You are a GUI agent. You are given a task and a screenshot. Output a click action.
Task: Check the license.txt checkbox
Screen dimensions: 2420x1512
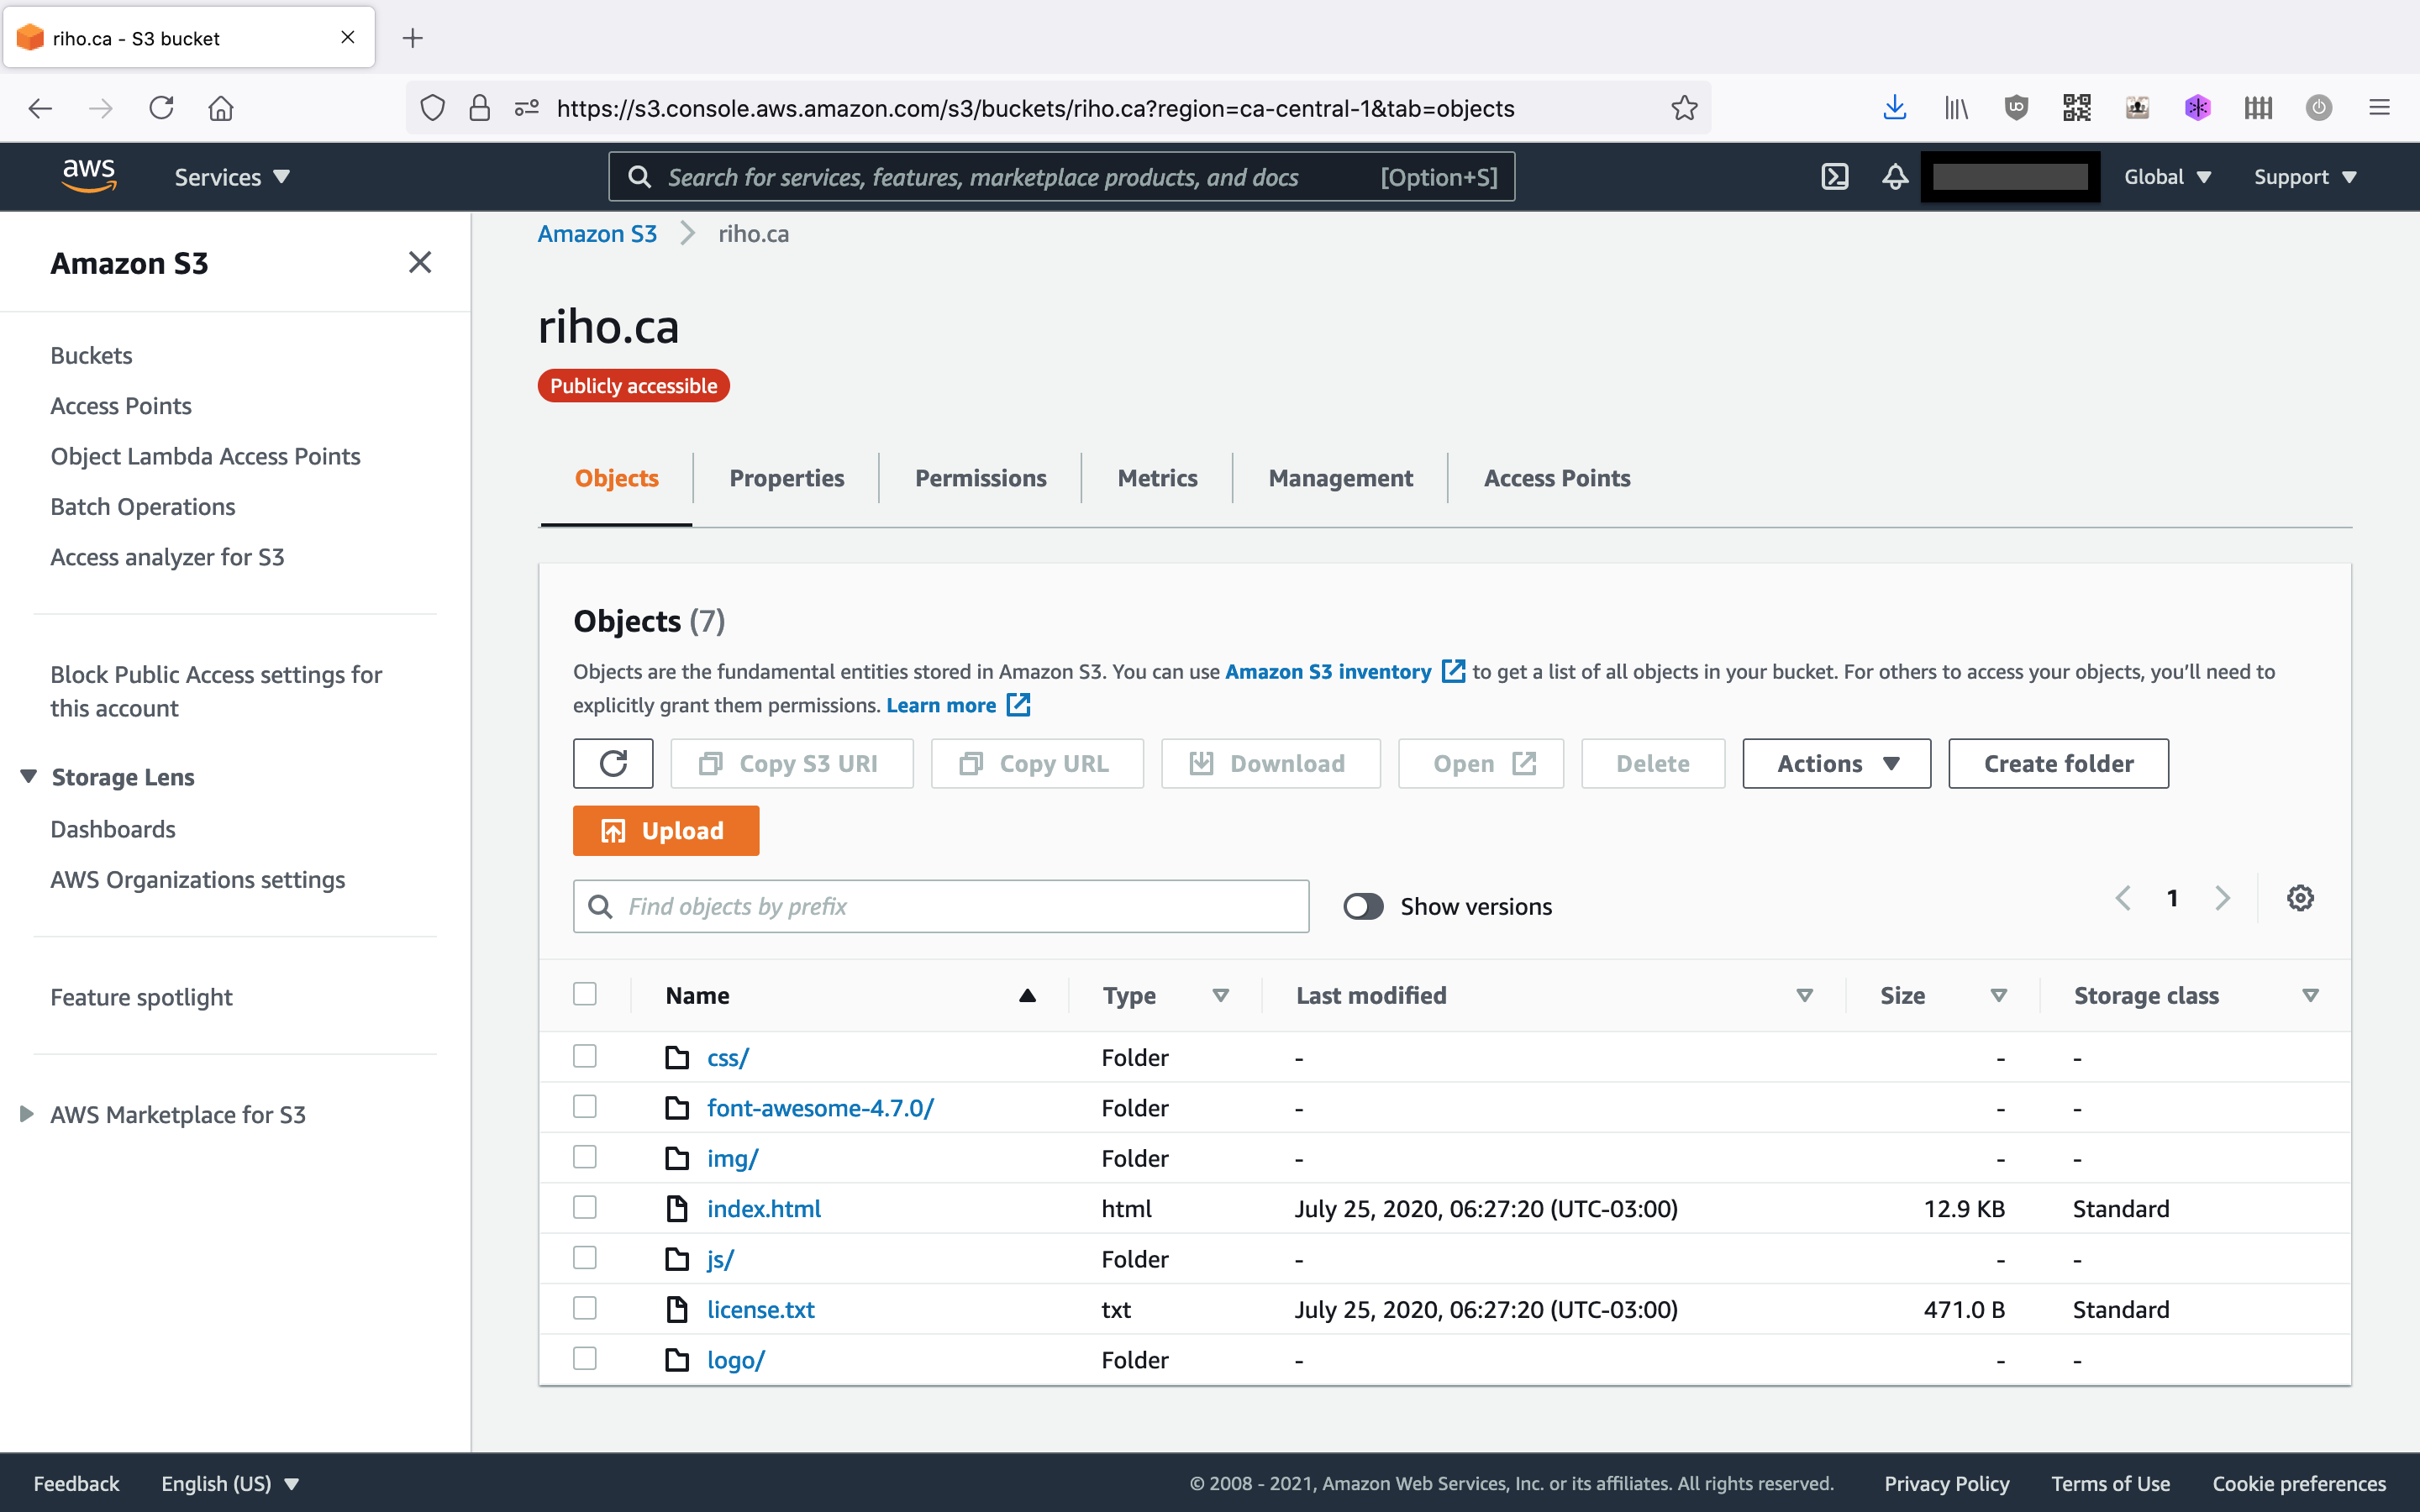[585, 1308]
